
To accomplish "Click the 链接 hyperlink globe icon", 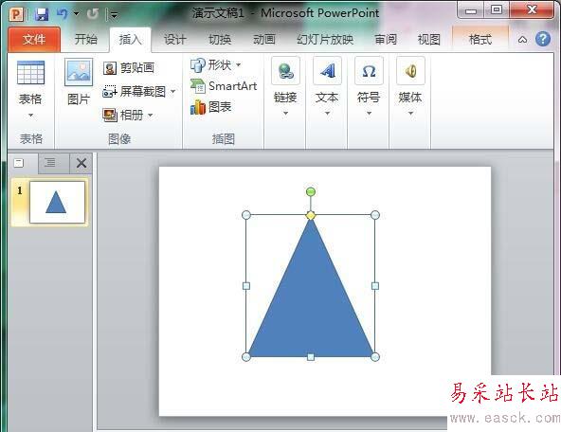I will click(x=285, y=71).
